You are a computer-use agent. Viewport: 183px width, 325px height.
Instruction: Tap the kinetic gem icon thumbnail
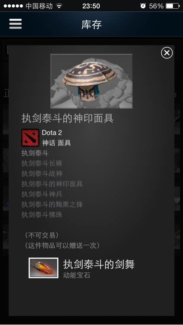tap(43, 268)
